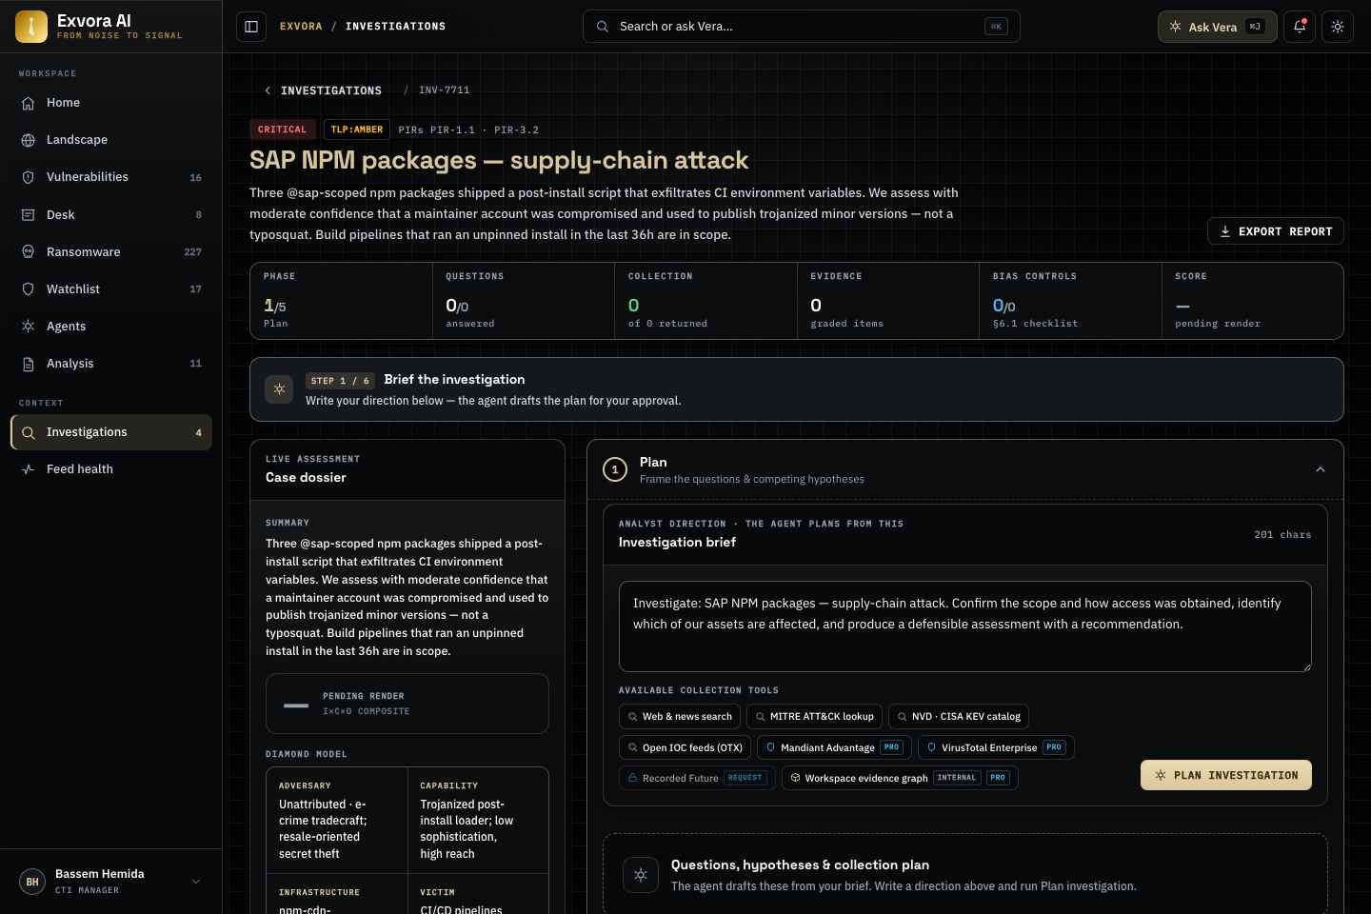Open notifications bell icon
Viewport: 1371px width, 914px height.
[x=1300, y=27]
